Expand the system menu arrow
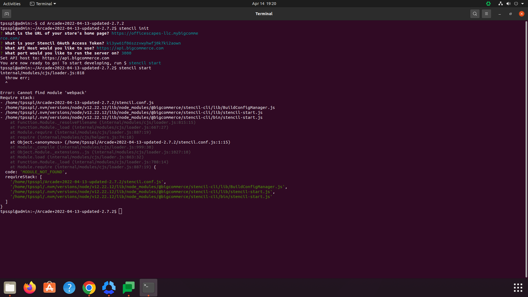This screenshot has width=528, height=297. point(522,4)
